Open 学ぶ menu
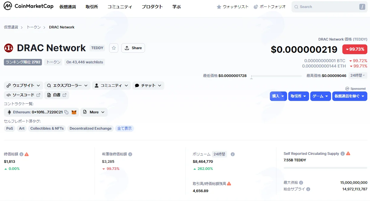The width and height of the screenshot is (370, 201). tap(177, 7)
